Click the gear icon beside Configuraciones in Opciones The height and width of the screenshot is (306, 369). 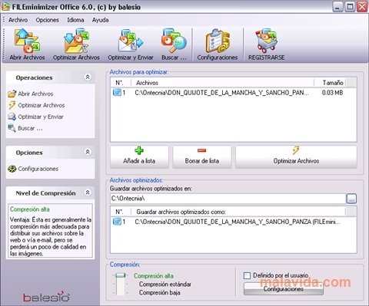tap(12, 169)
